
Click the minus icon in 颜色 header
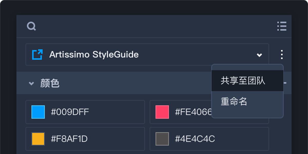(285, 83)
